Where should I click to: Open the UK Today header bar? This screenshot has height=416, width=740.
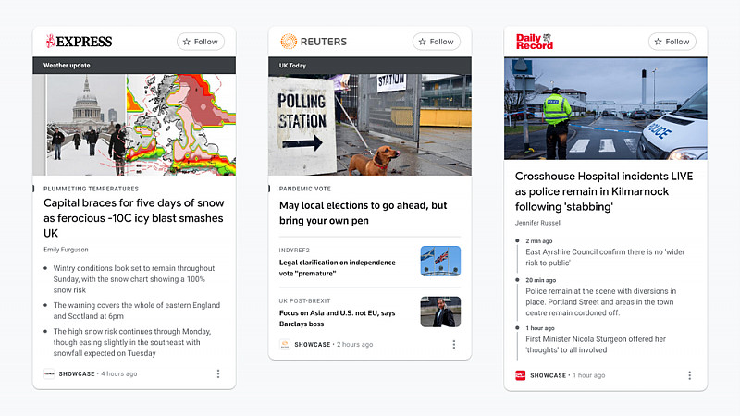click(370, 66)
